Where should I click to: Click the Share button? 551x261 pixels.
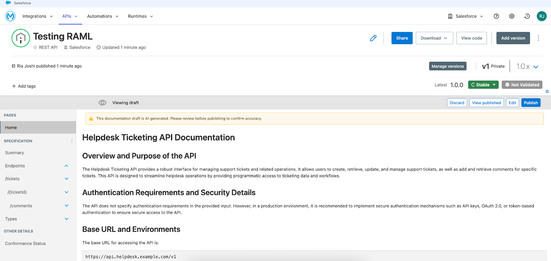(402, 38)
